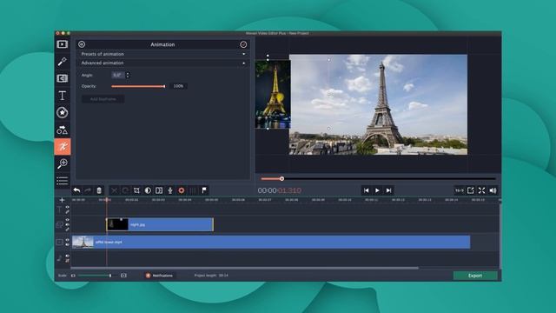The width and height of the screenshot is (556, 313).
Task: Add a track with the plus icon
Action: (62, 200)
